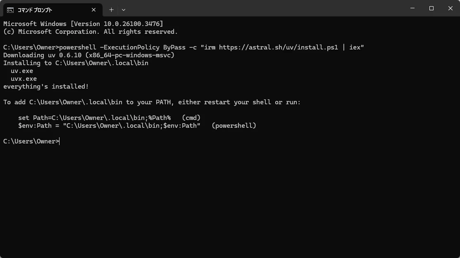This screenshot has width=460, height=258.
Task: Click the uv.exe output line
Action: [x=22, y=71]
